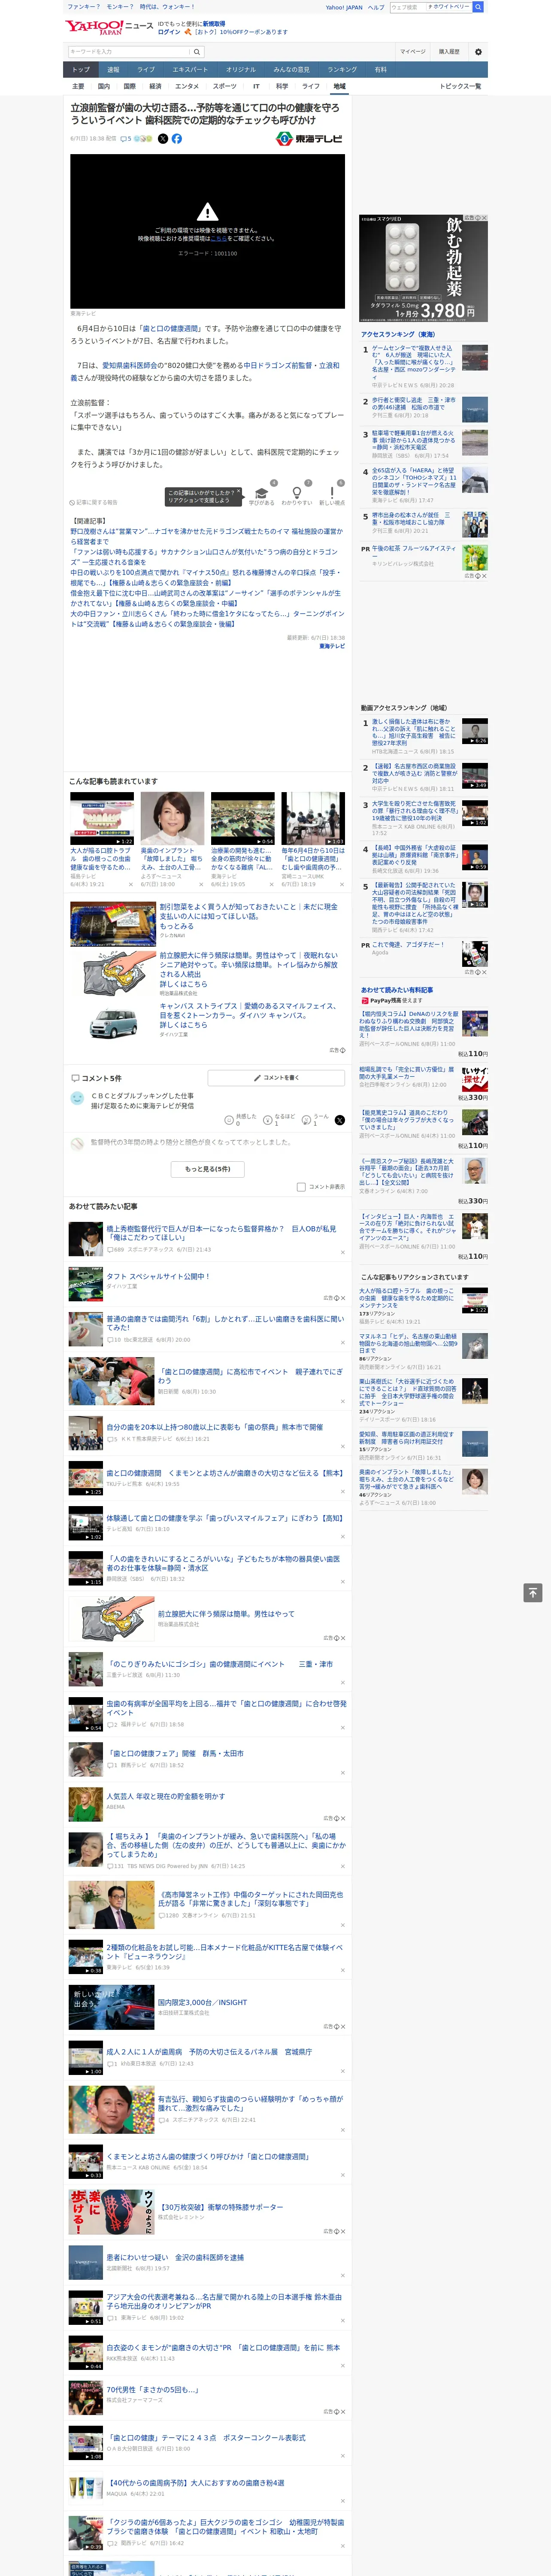
Task: Share the comment via the X icon
Action: coord(339,1120)
